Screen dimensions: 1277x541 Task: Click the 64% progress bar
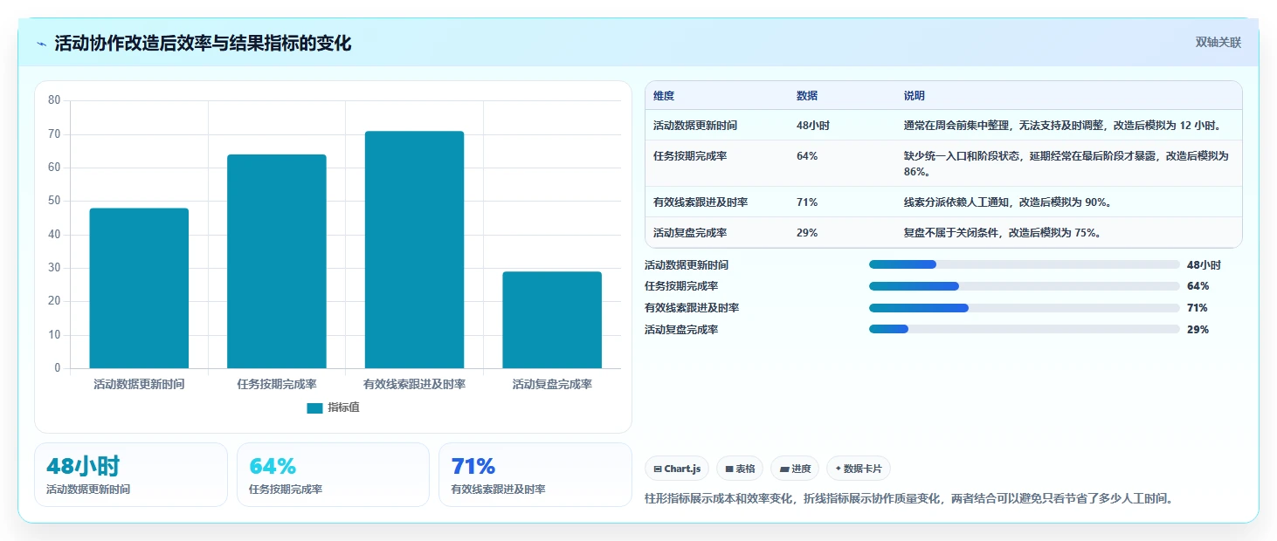tap(1024, 286)
